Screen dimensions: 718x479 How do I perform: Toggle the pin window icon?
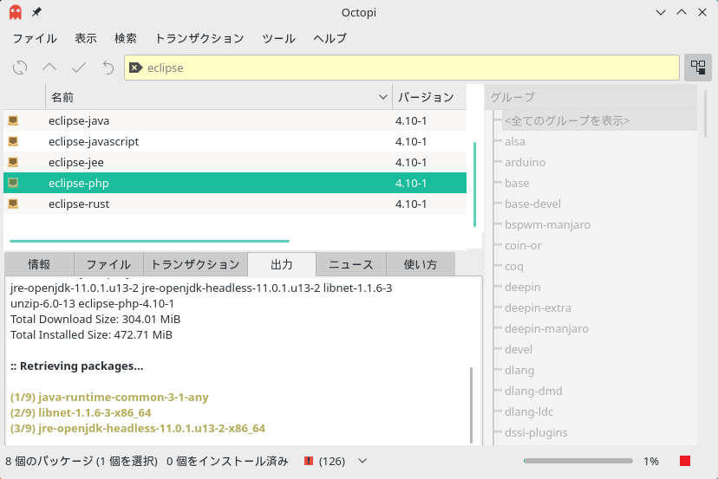click(36, 12)
